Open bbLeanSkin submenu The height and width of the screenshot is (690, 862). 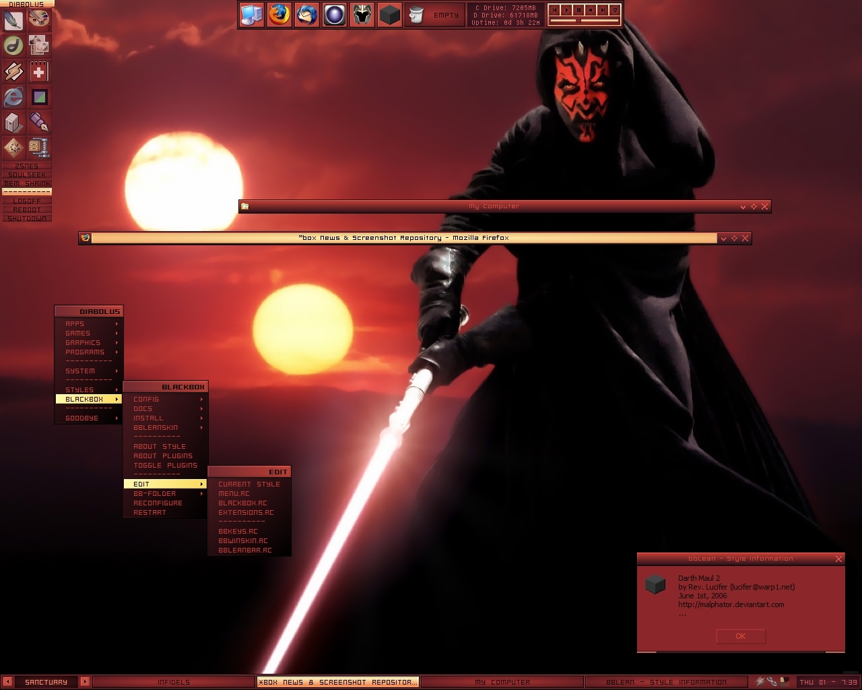point(166,427)
